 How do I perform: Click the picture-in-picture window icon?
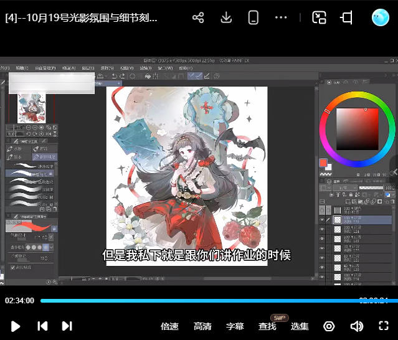coord(319,17)
